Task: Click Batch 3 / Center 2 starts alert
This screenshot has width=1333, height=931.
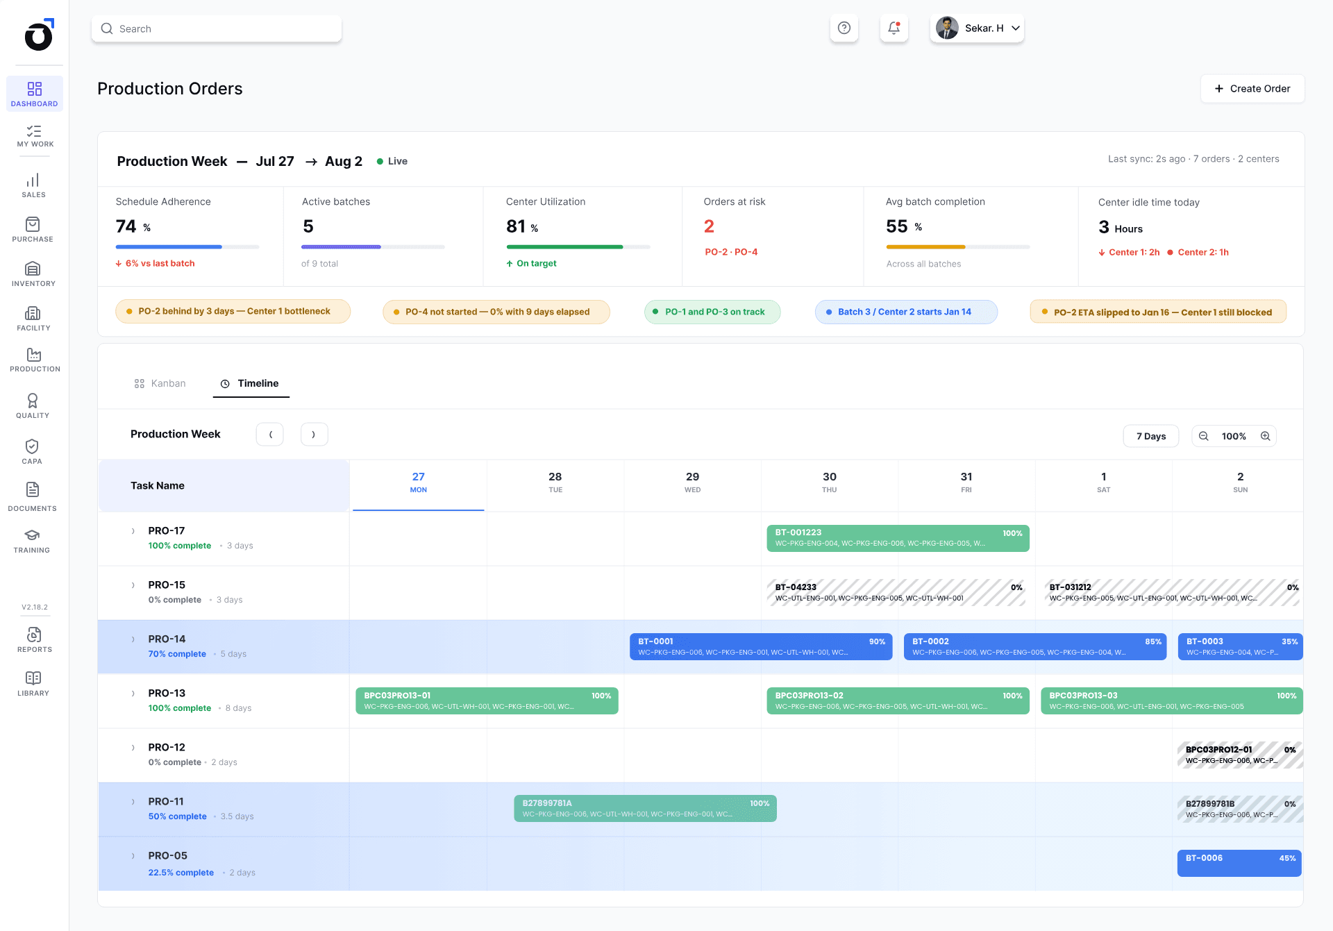Action: coord(906,312)
